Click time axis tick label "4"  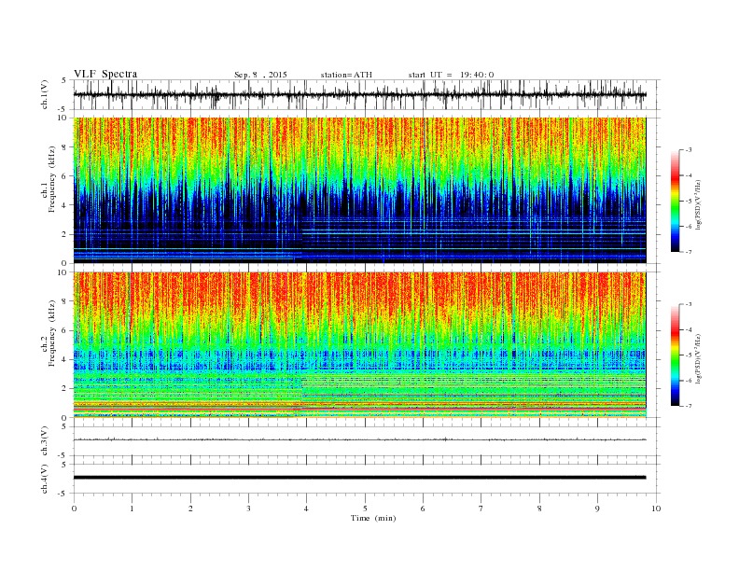coord(306,508)
